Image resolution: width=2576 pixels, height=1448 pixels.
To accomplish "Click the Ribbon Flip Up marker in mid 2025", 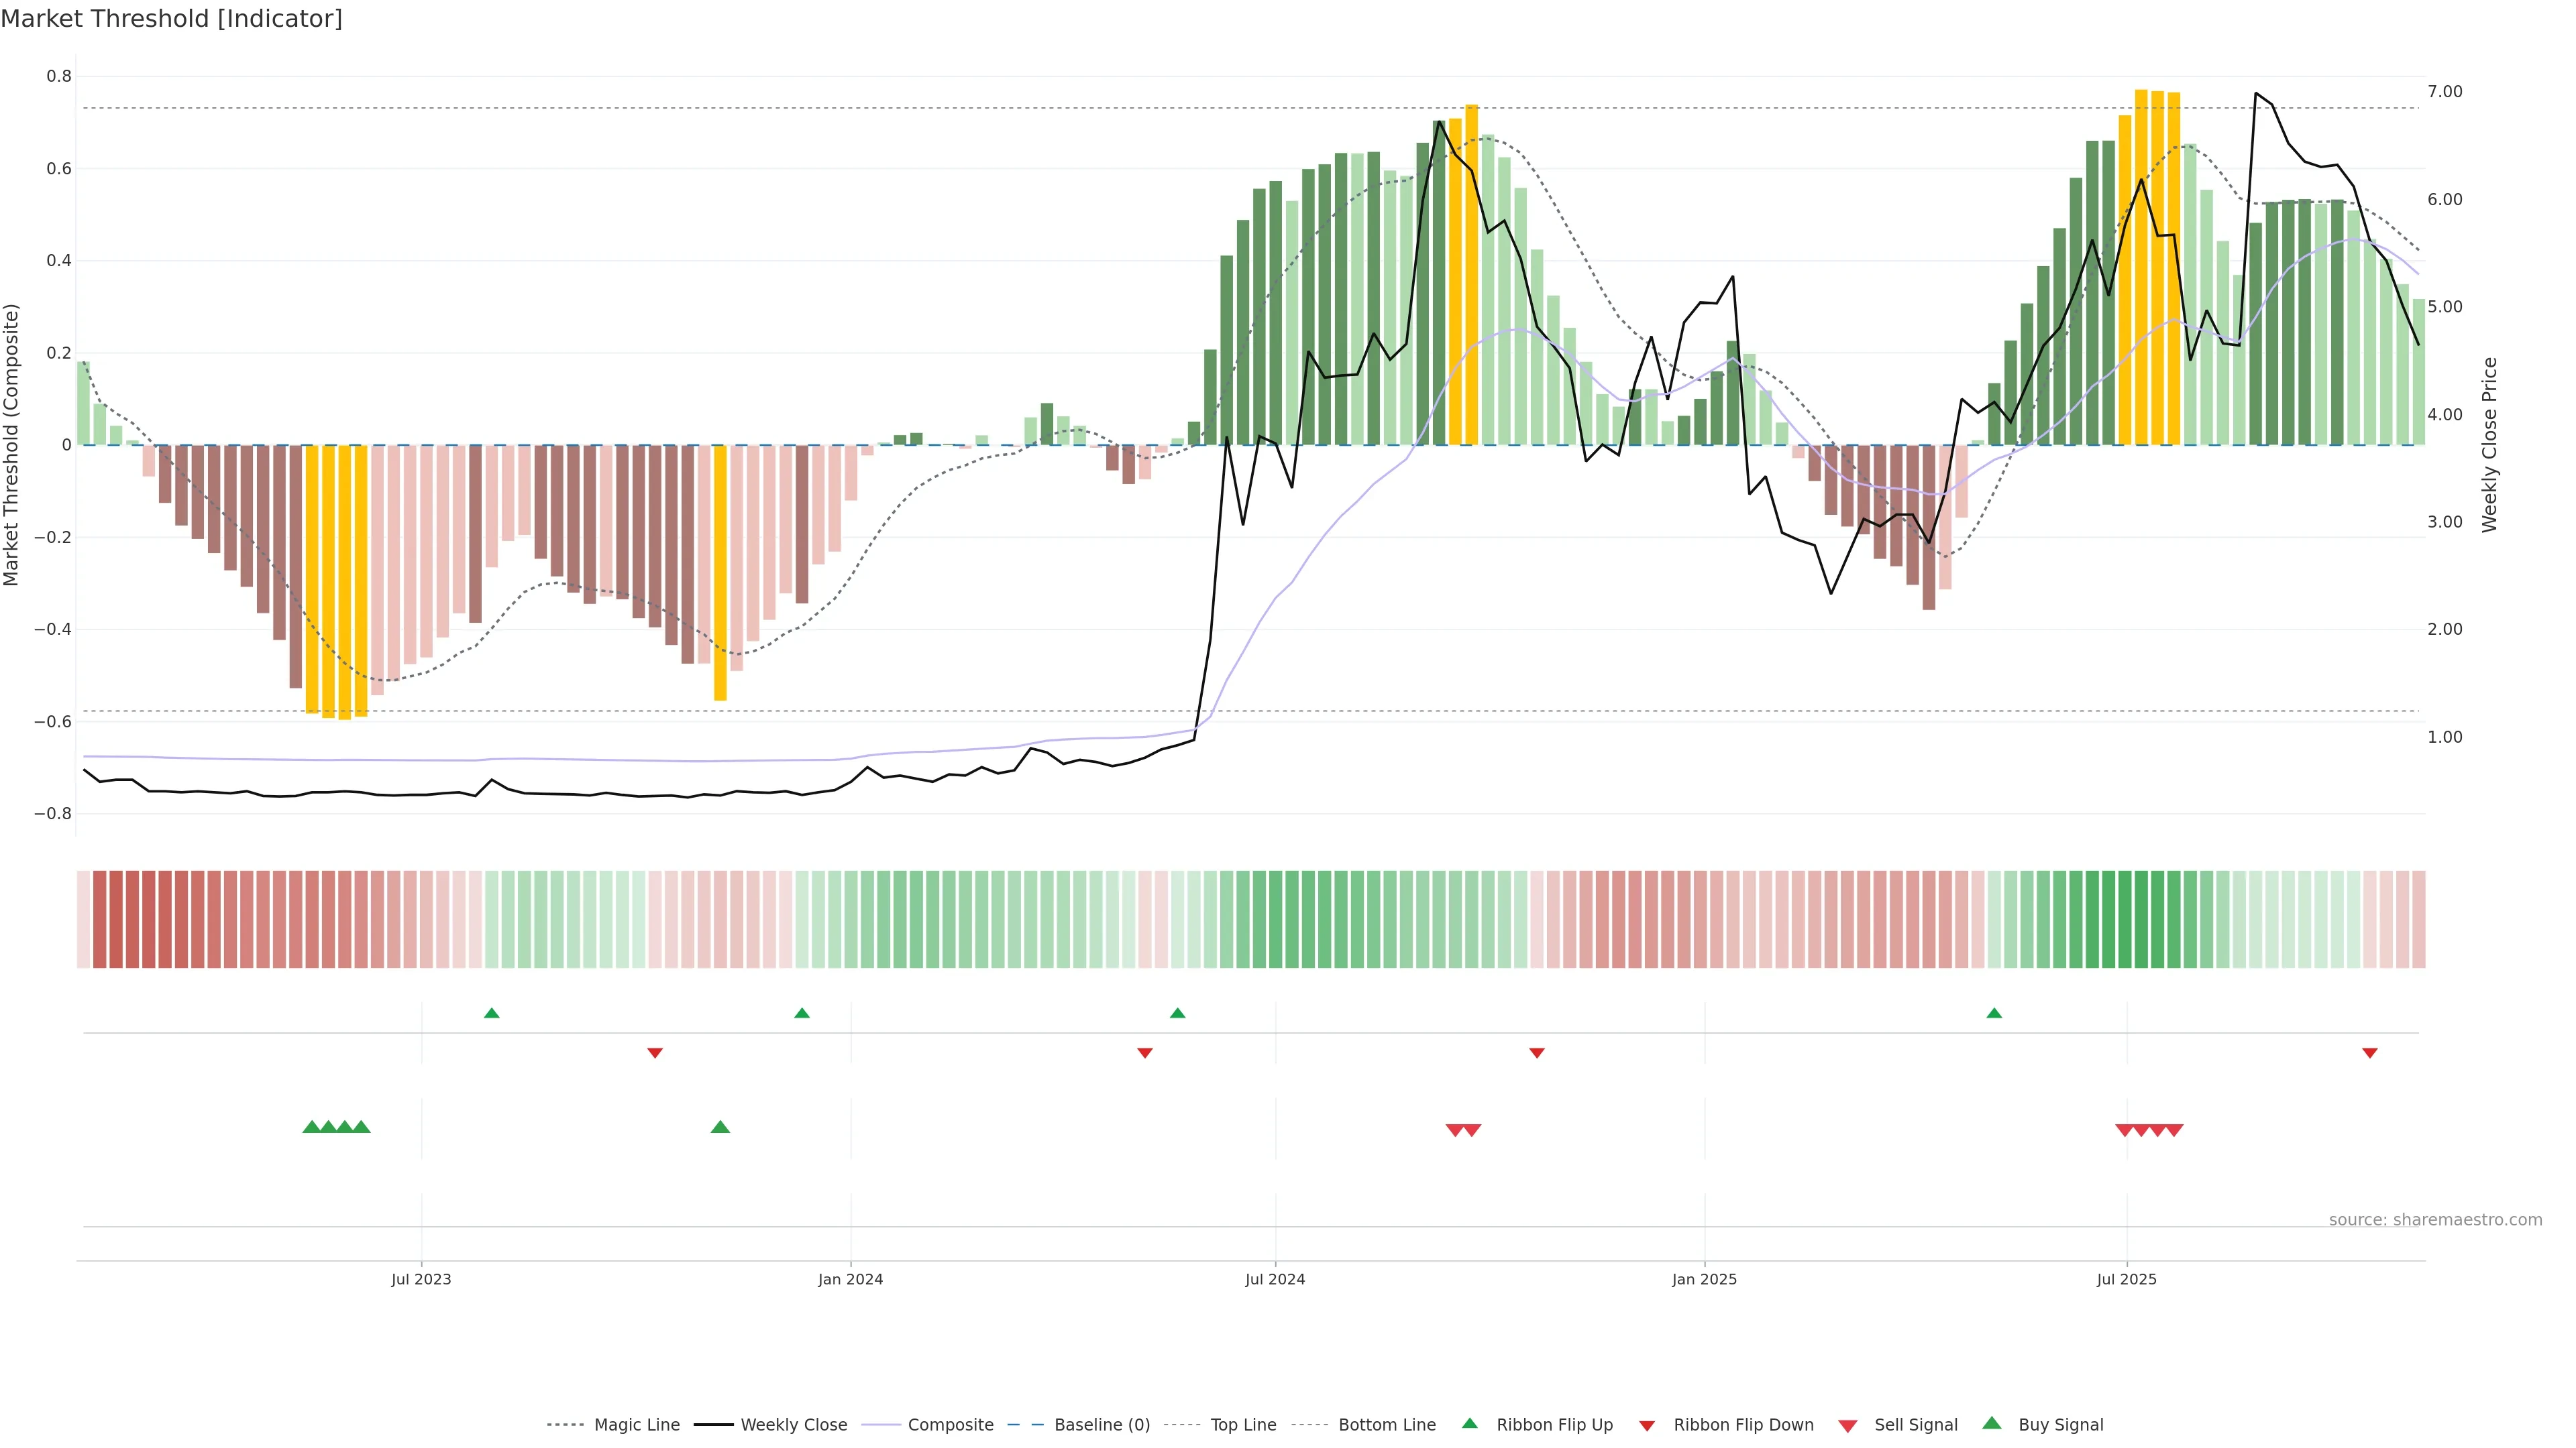I will tap(1994, 1014).
